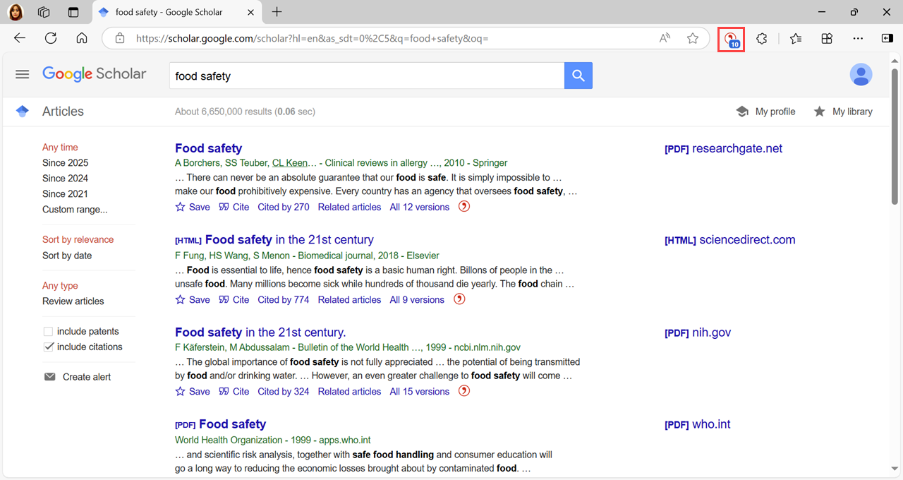Open the Cited by 774 link
The width and height of the screenshot is (903, 480).
(283, 299)
